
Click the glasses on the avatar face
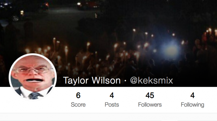pos(33,70)
